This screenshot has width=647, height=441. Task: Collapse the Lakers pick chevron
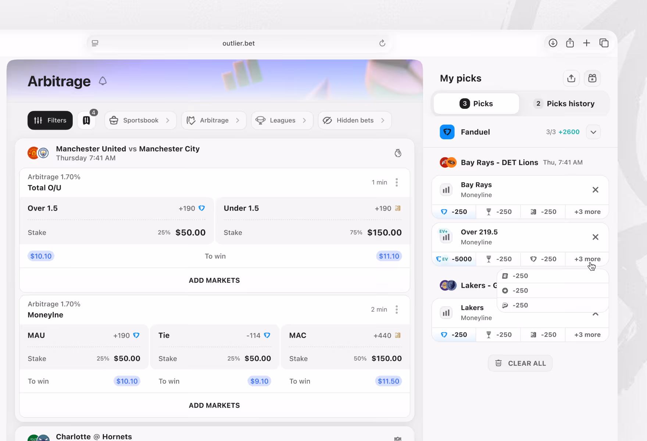tap(596, 314)
